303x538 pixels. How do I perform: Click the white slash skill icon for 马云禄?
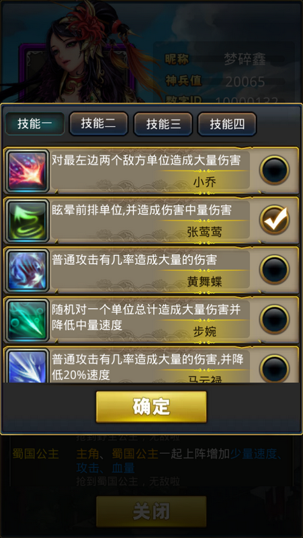coord(28,366)
